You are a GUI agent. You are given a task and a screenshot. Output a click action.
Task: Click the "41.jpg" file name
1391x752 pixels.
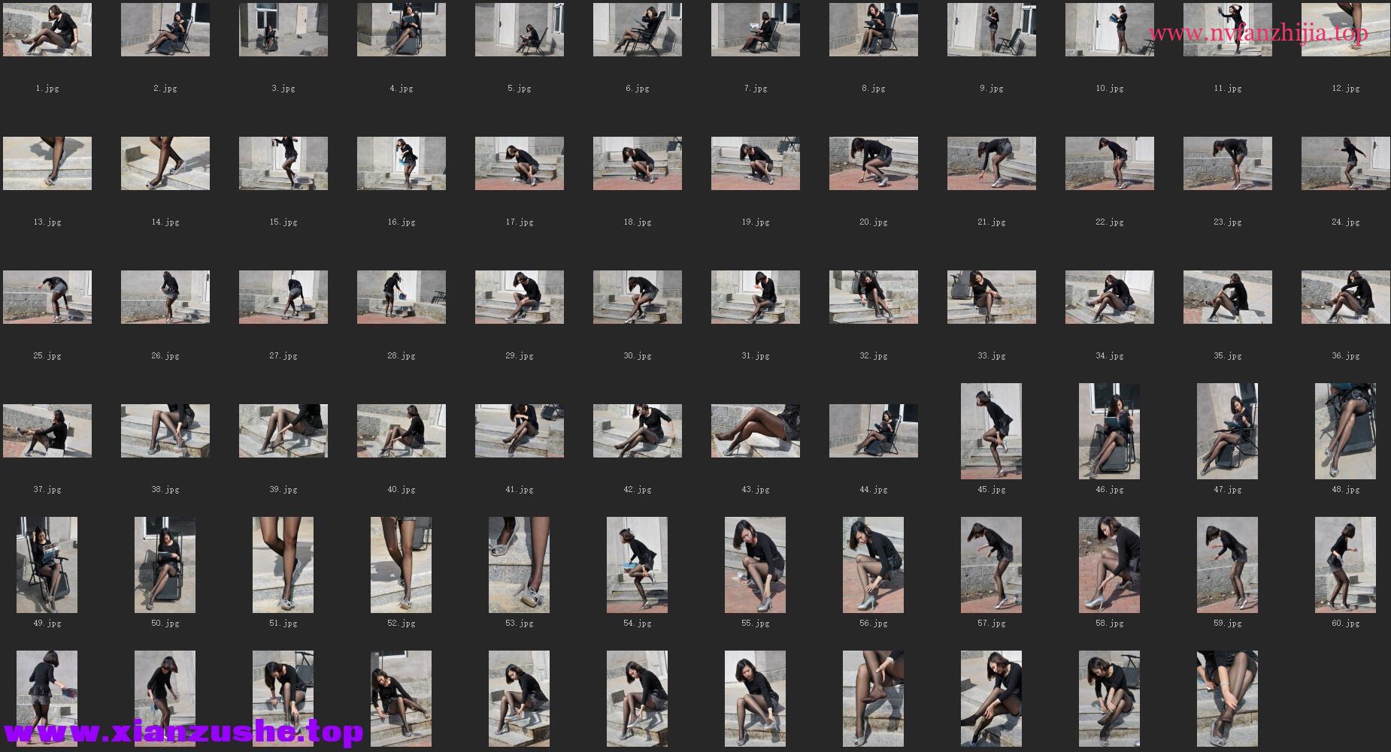(520, 490)
